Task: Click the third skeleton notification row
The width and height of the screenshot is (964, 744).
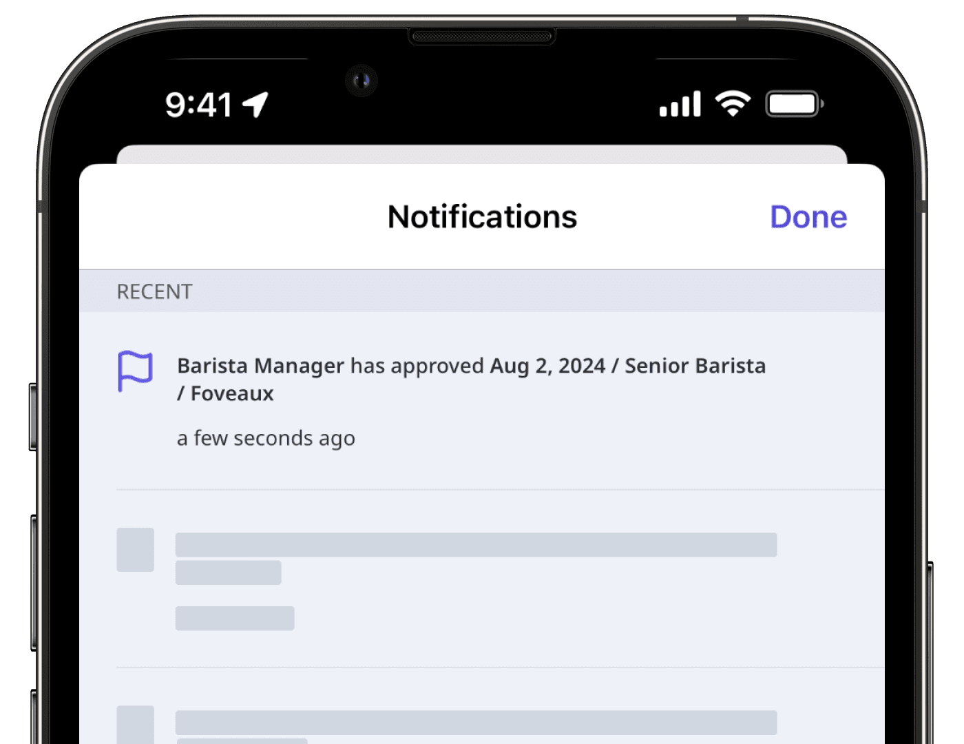Action: (x=475, y=723)
